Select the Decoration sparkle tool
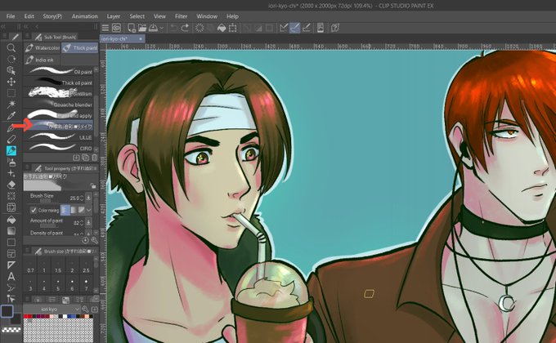The height and width of the screenshot is (343, 556). [11, 174]
